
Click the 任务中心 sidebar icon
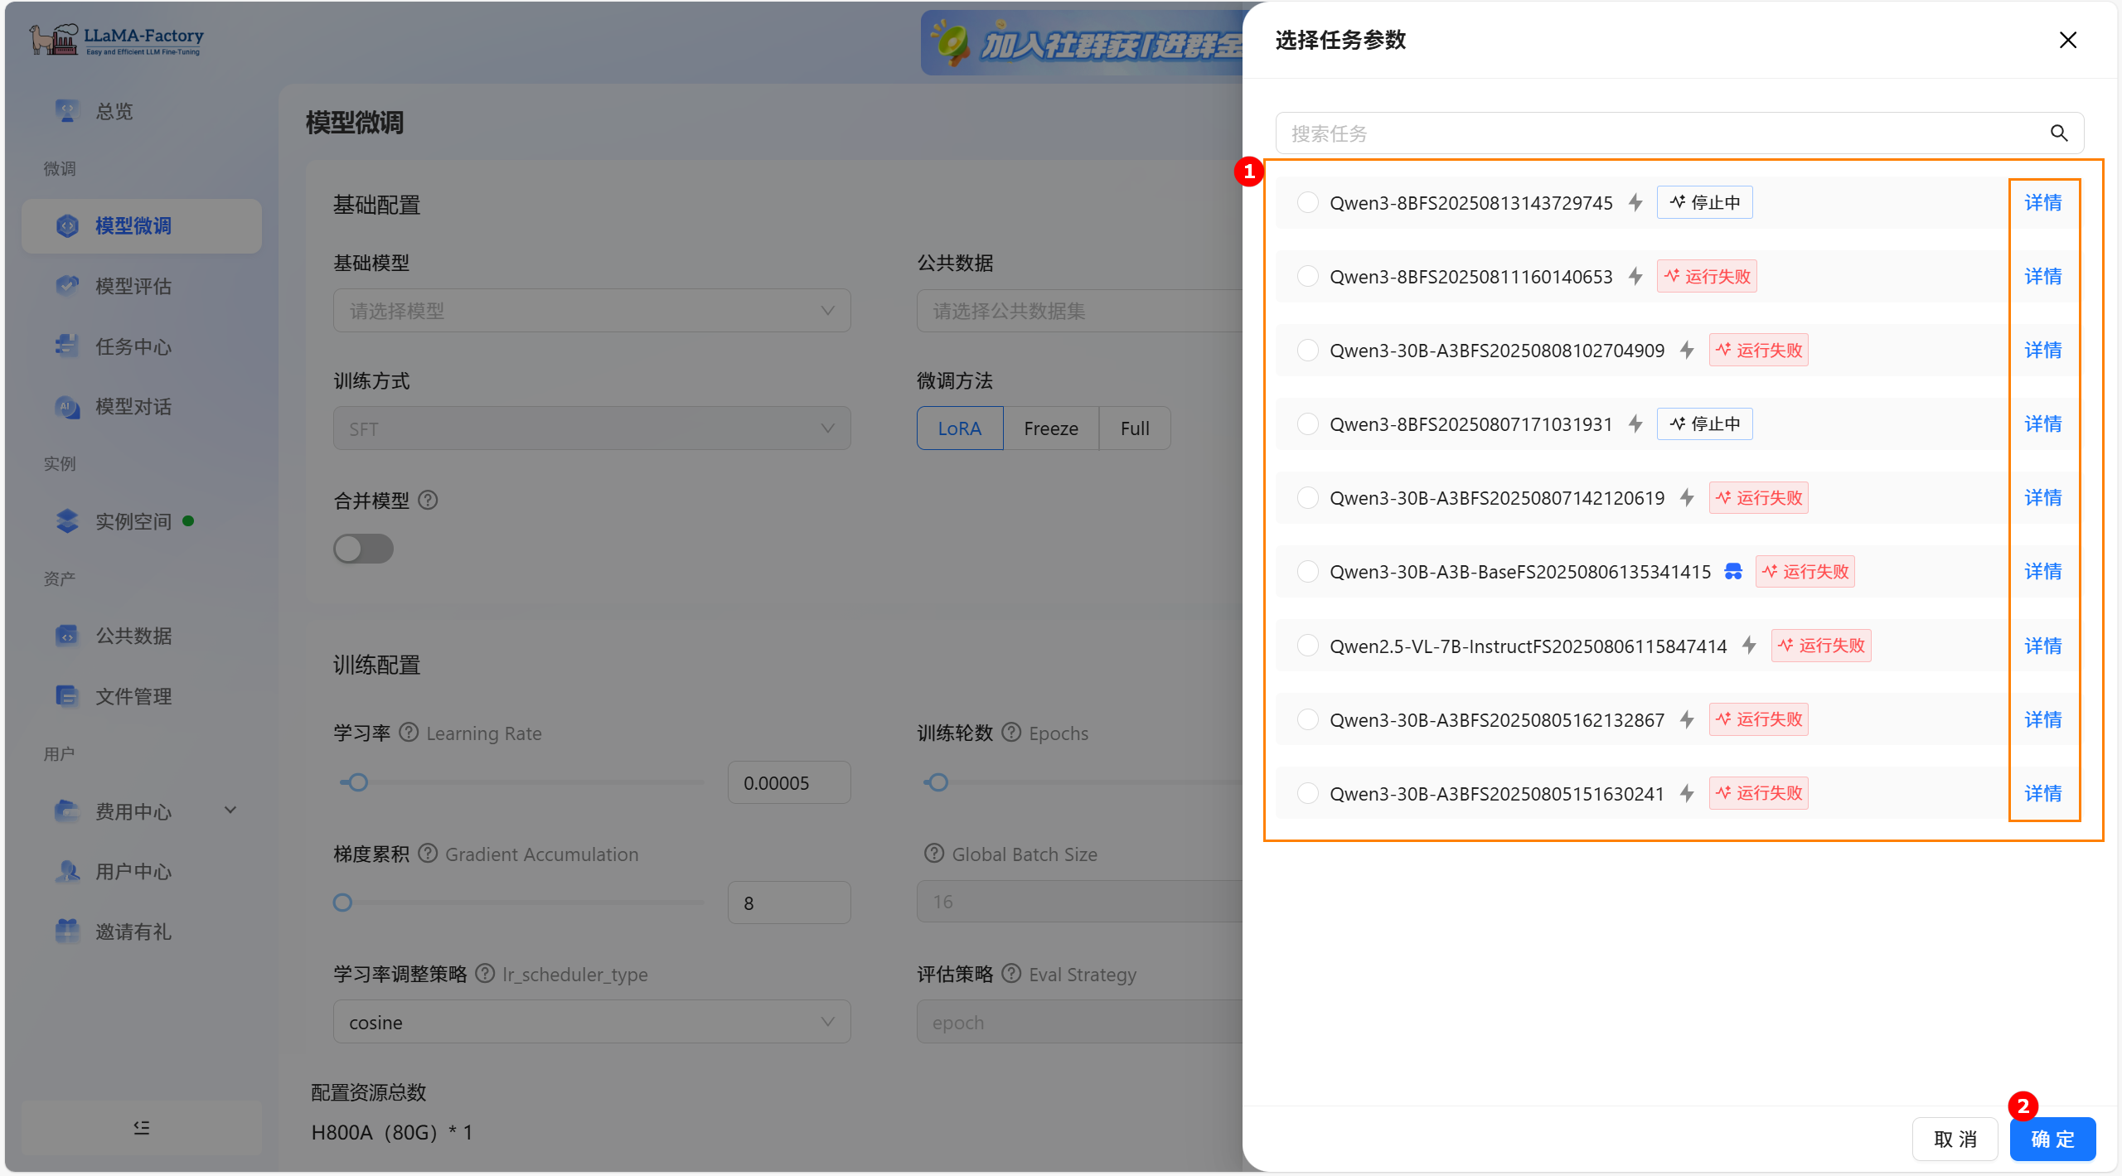(x=67, y=346)
